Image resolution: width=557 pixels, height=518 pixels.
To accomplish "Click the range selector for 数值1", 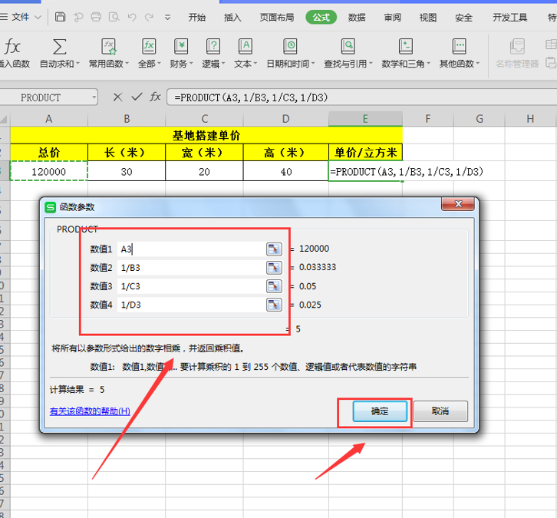I will (x=274, y=249).
